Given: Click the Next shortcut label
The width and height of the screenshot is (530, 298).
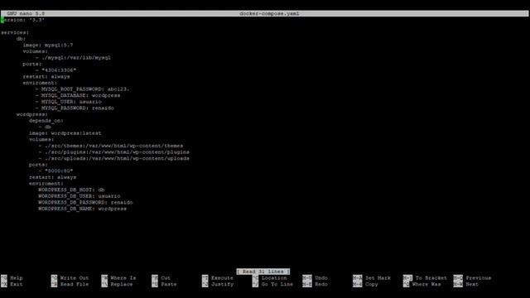Looking at the screenshot, I should (x=472, y=284).
